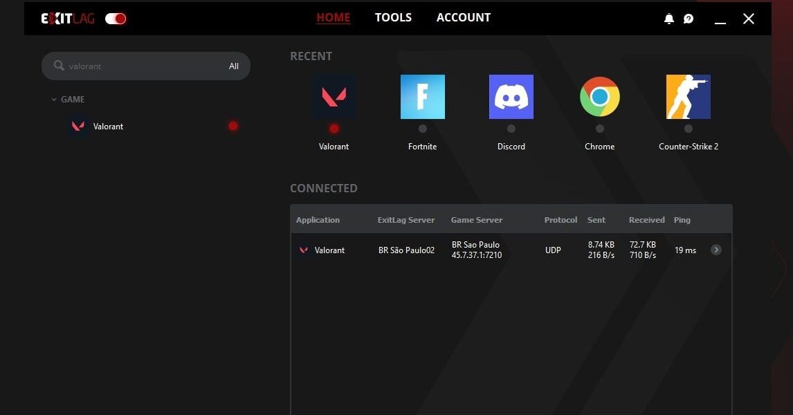Screen dimensions: 793x415
Task: Open the Fortnite icon under Recent
Action: coord(422,97)
